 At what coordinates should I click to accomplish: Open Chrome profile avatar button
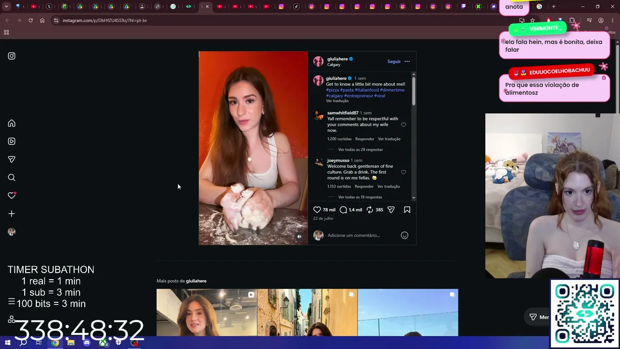(x=601, y=20)
